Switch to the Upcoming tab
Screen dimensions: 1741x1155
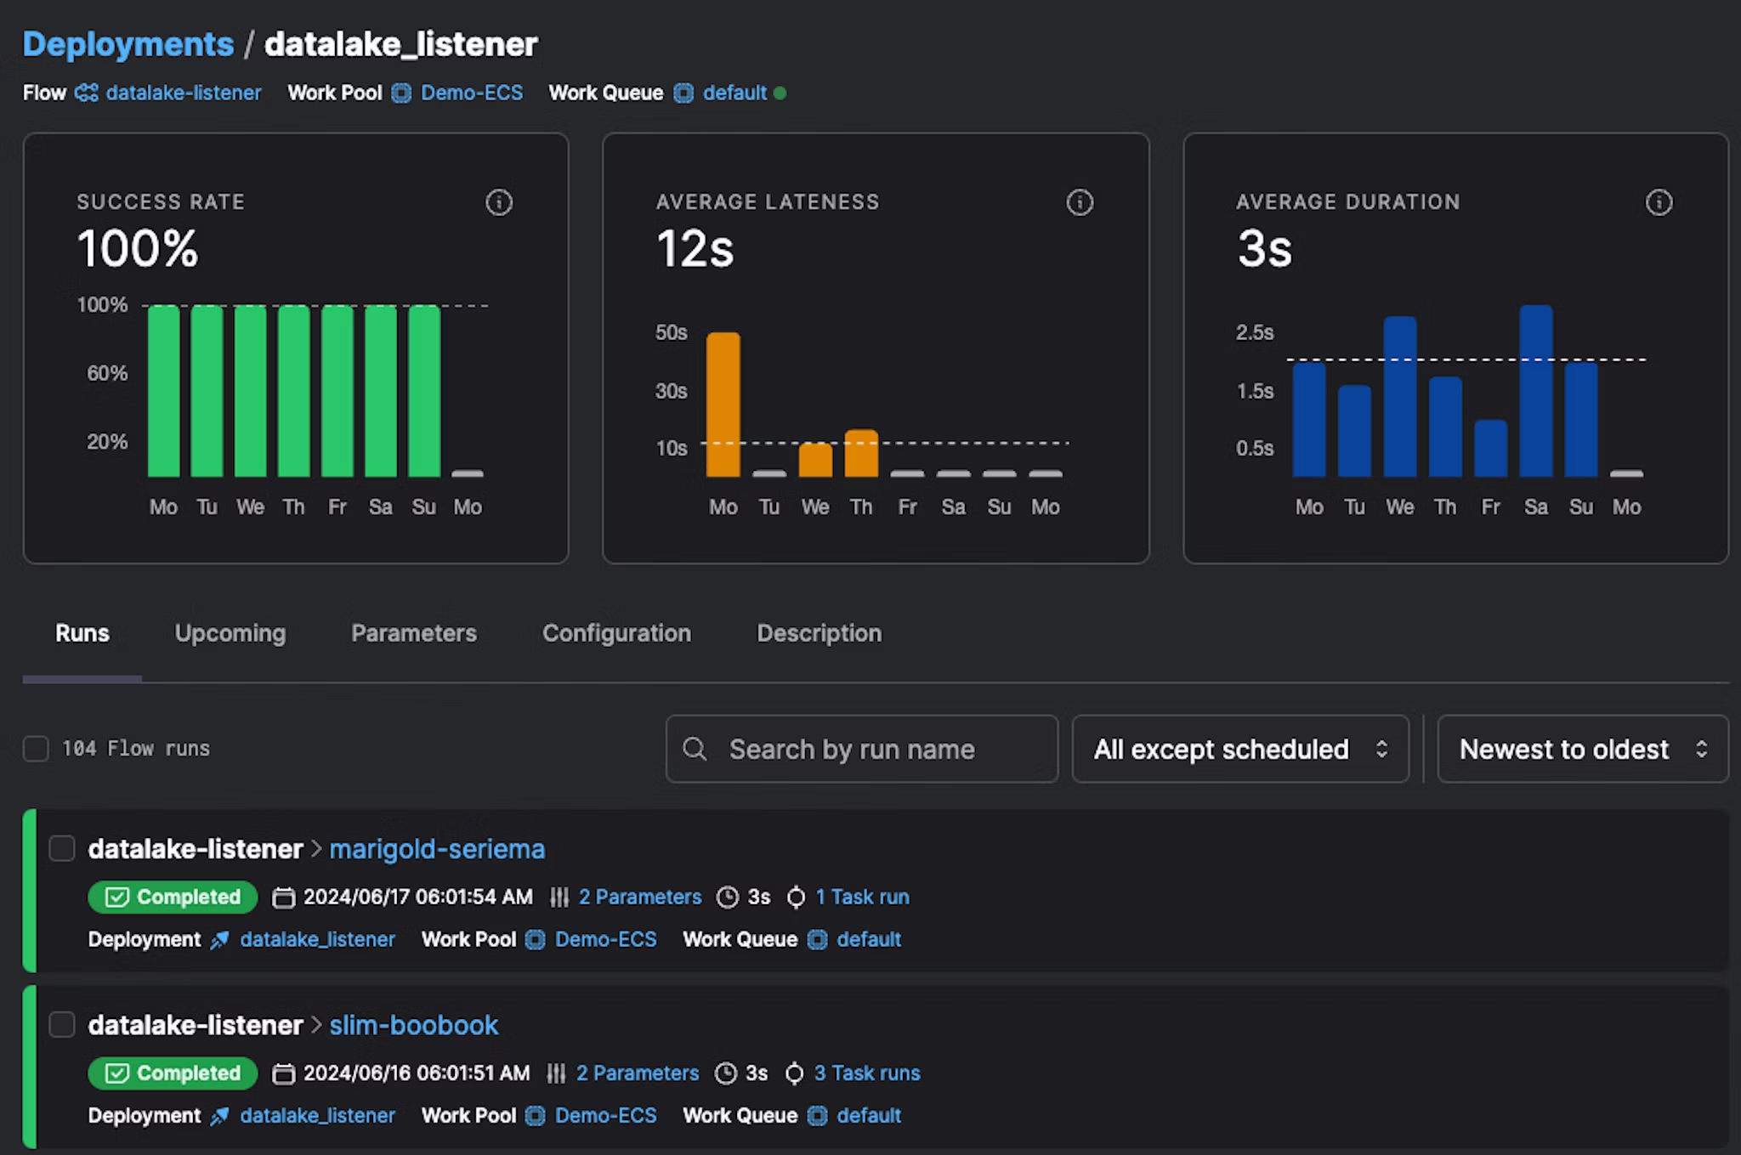pos(230,633)
